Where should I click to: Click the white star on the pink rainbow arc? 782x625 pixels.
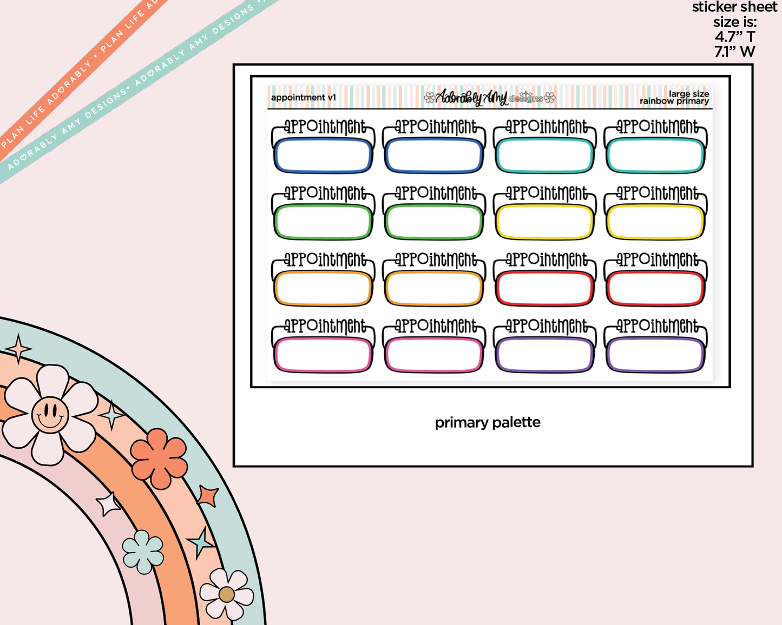pyautogui.click(x=108, y=504)
